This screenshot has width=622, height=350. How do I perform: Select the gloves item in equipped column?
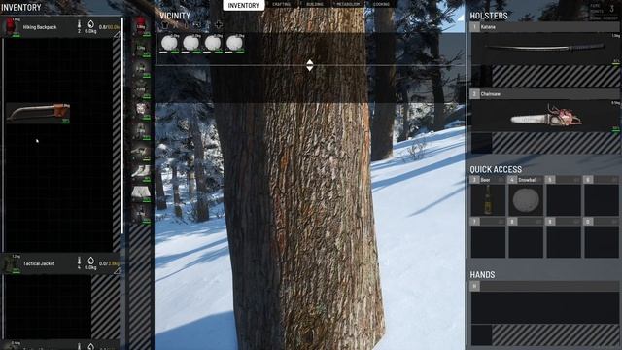[x=141, y=151]
